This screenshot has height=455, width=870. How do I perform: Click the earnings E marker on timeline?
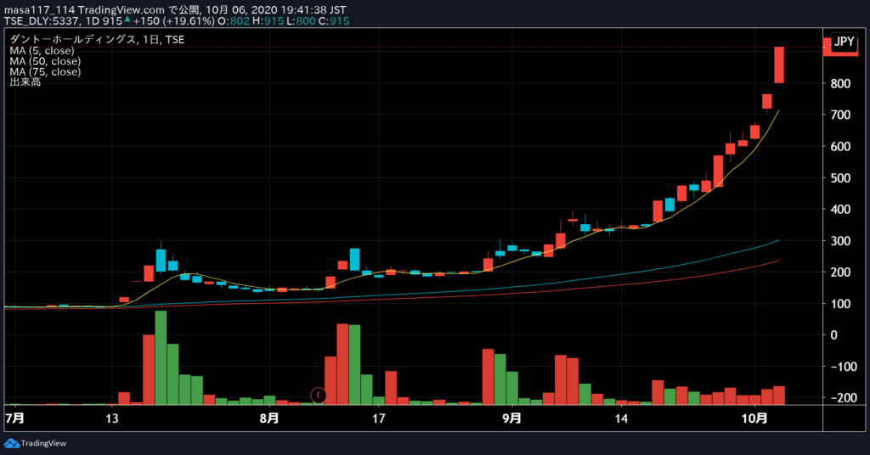coord(319,395)
